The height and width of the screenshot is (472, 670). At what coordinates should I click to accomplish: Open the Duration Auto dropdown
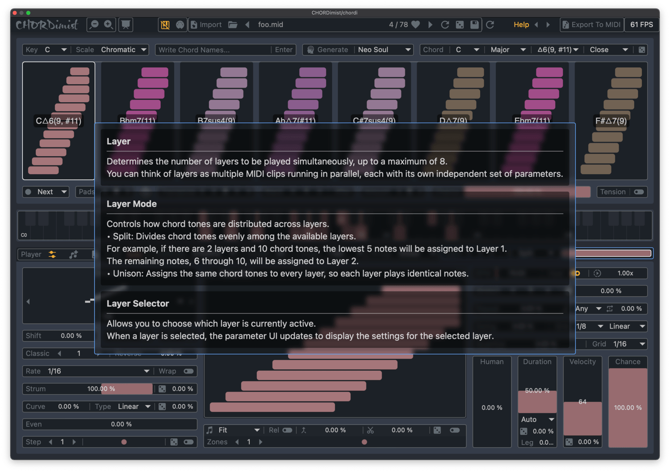pos(537,419)
